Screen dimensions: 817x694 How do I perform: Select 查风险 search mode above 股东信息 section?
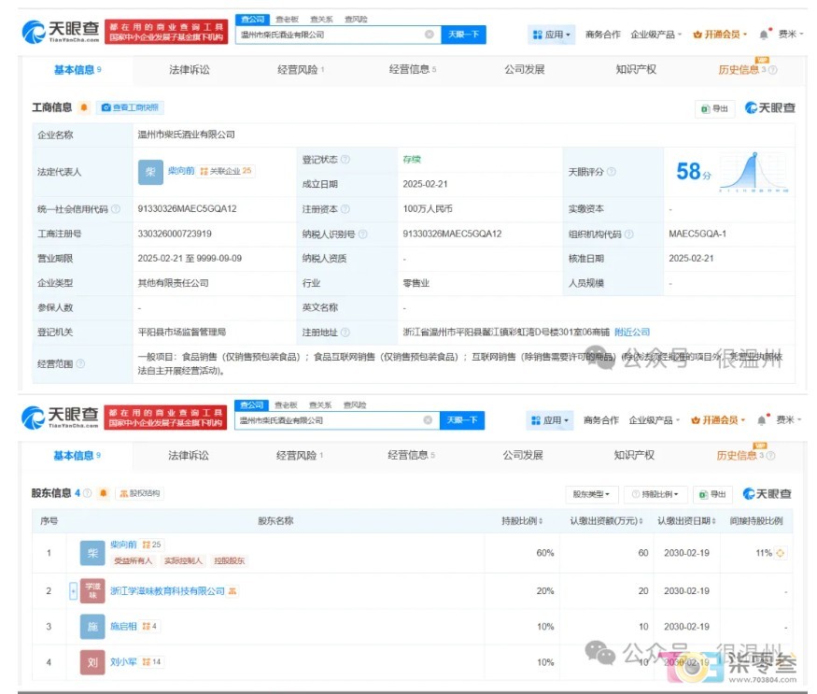(x=355, y=405)
